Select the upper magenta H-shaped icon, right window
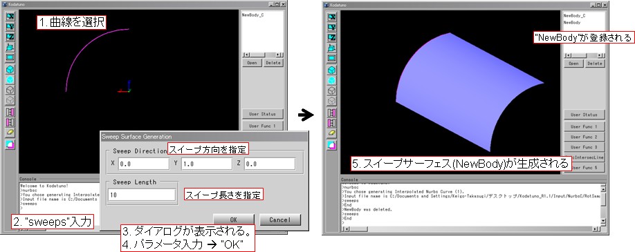Screen dimensions: 635x252 pos(331,112)
